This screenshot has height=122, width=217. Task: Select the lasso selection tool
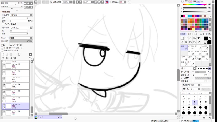click(x=186, y=38)
